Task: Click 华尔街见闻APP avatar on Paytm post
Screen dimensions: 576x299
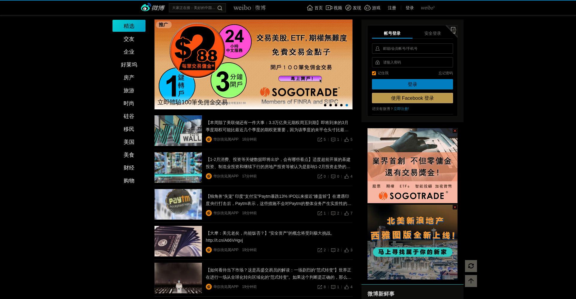Action: (209, 213)
